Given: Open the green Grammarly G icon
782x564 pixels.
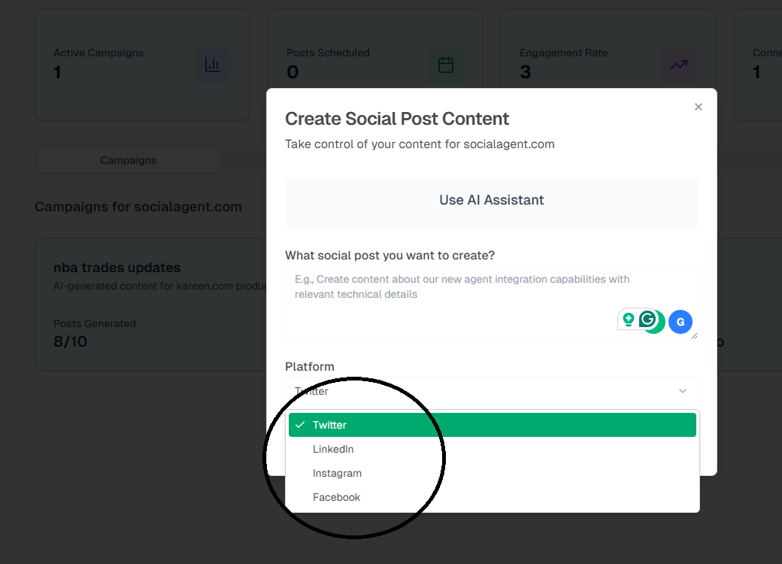Looking at the screenshot, I should tap(647, 320).
